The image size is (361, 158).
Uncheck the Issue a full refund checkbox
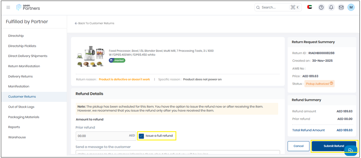[141, 136]
